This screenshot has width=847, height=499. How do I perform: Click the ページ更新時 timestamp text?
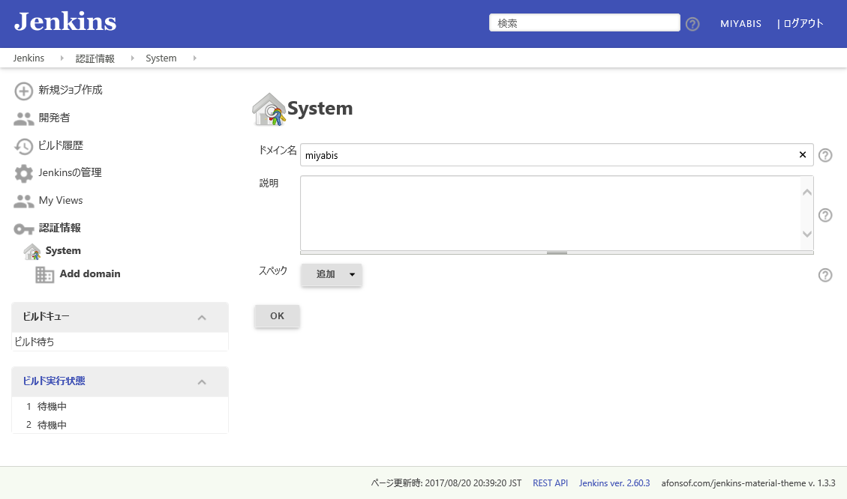coord(446,483)
